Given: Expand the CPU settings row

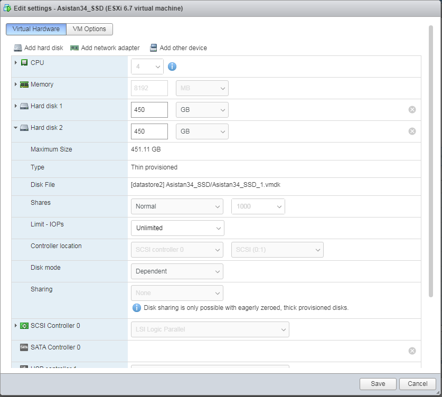Looking at the screenshot, I should 16,63.
